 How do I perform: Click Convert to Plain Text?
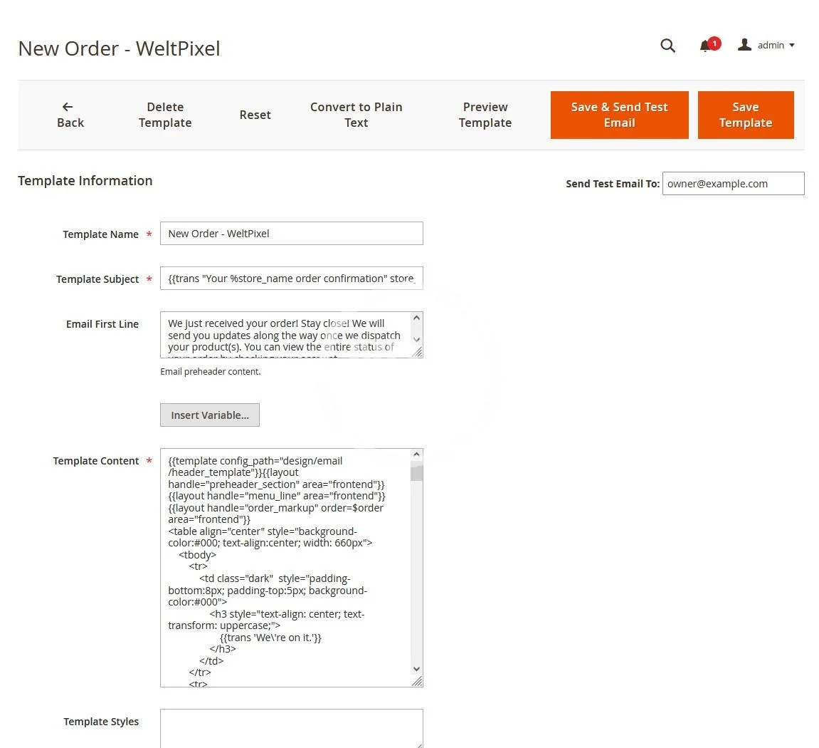point(356,115)
